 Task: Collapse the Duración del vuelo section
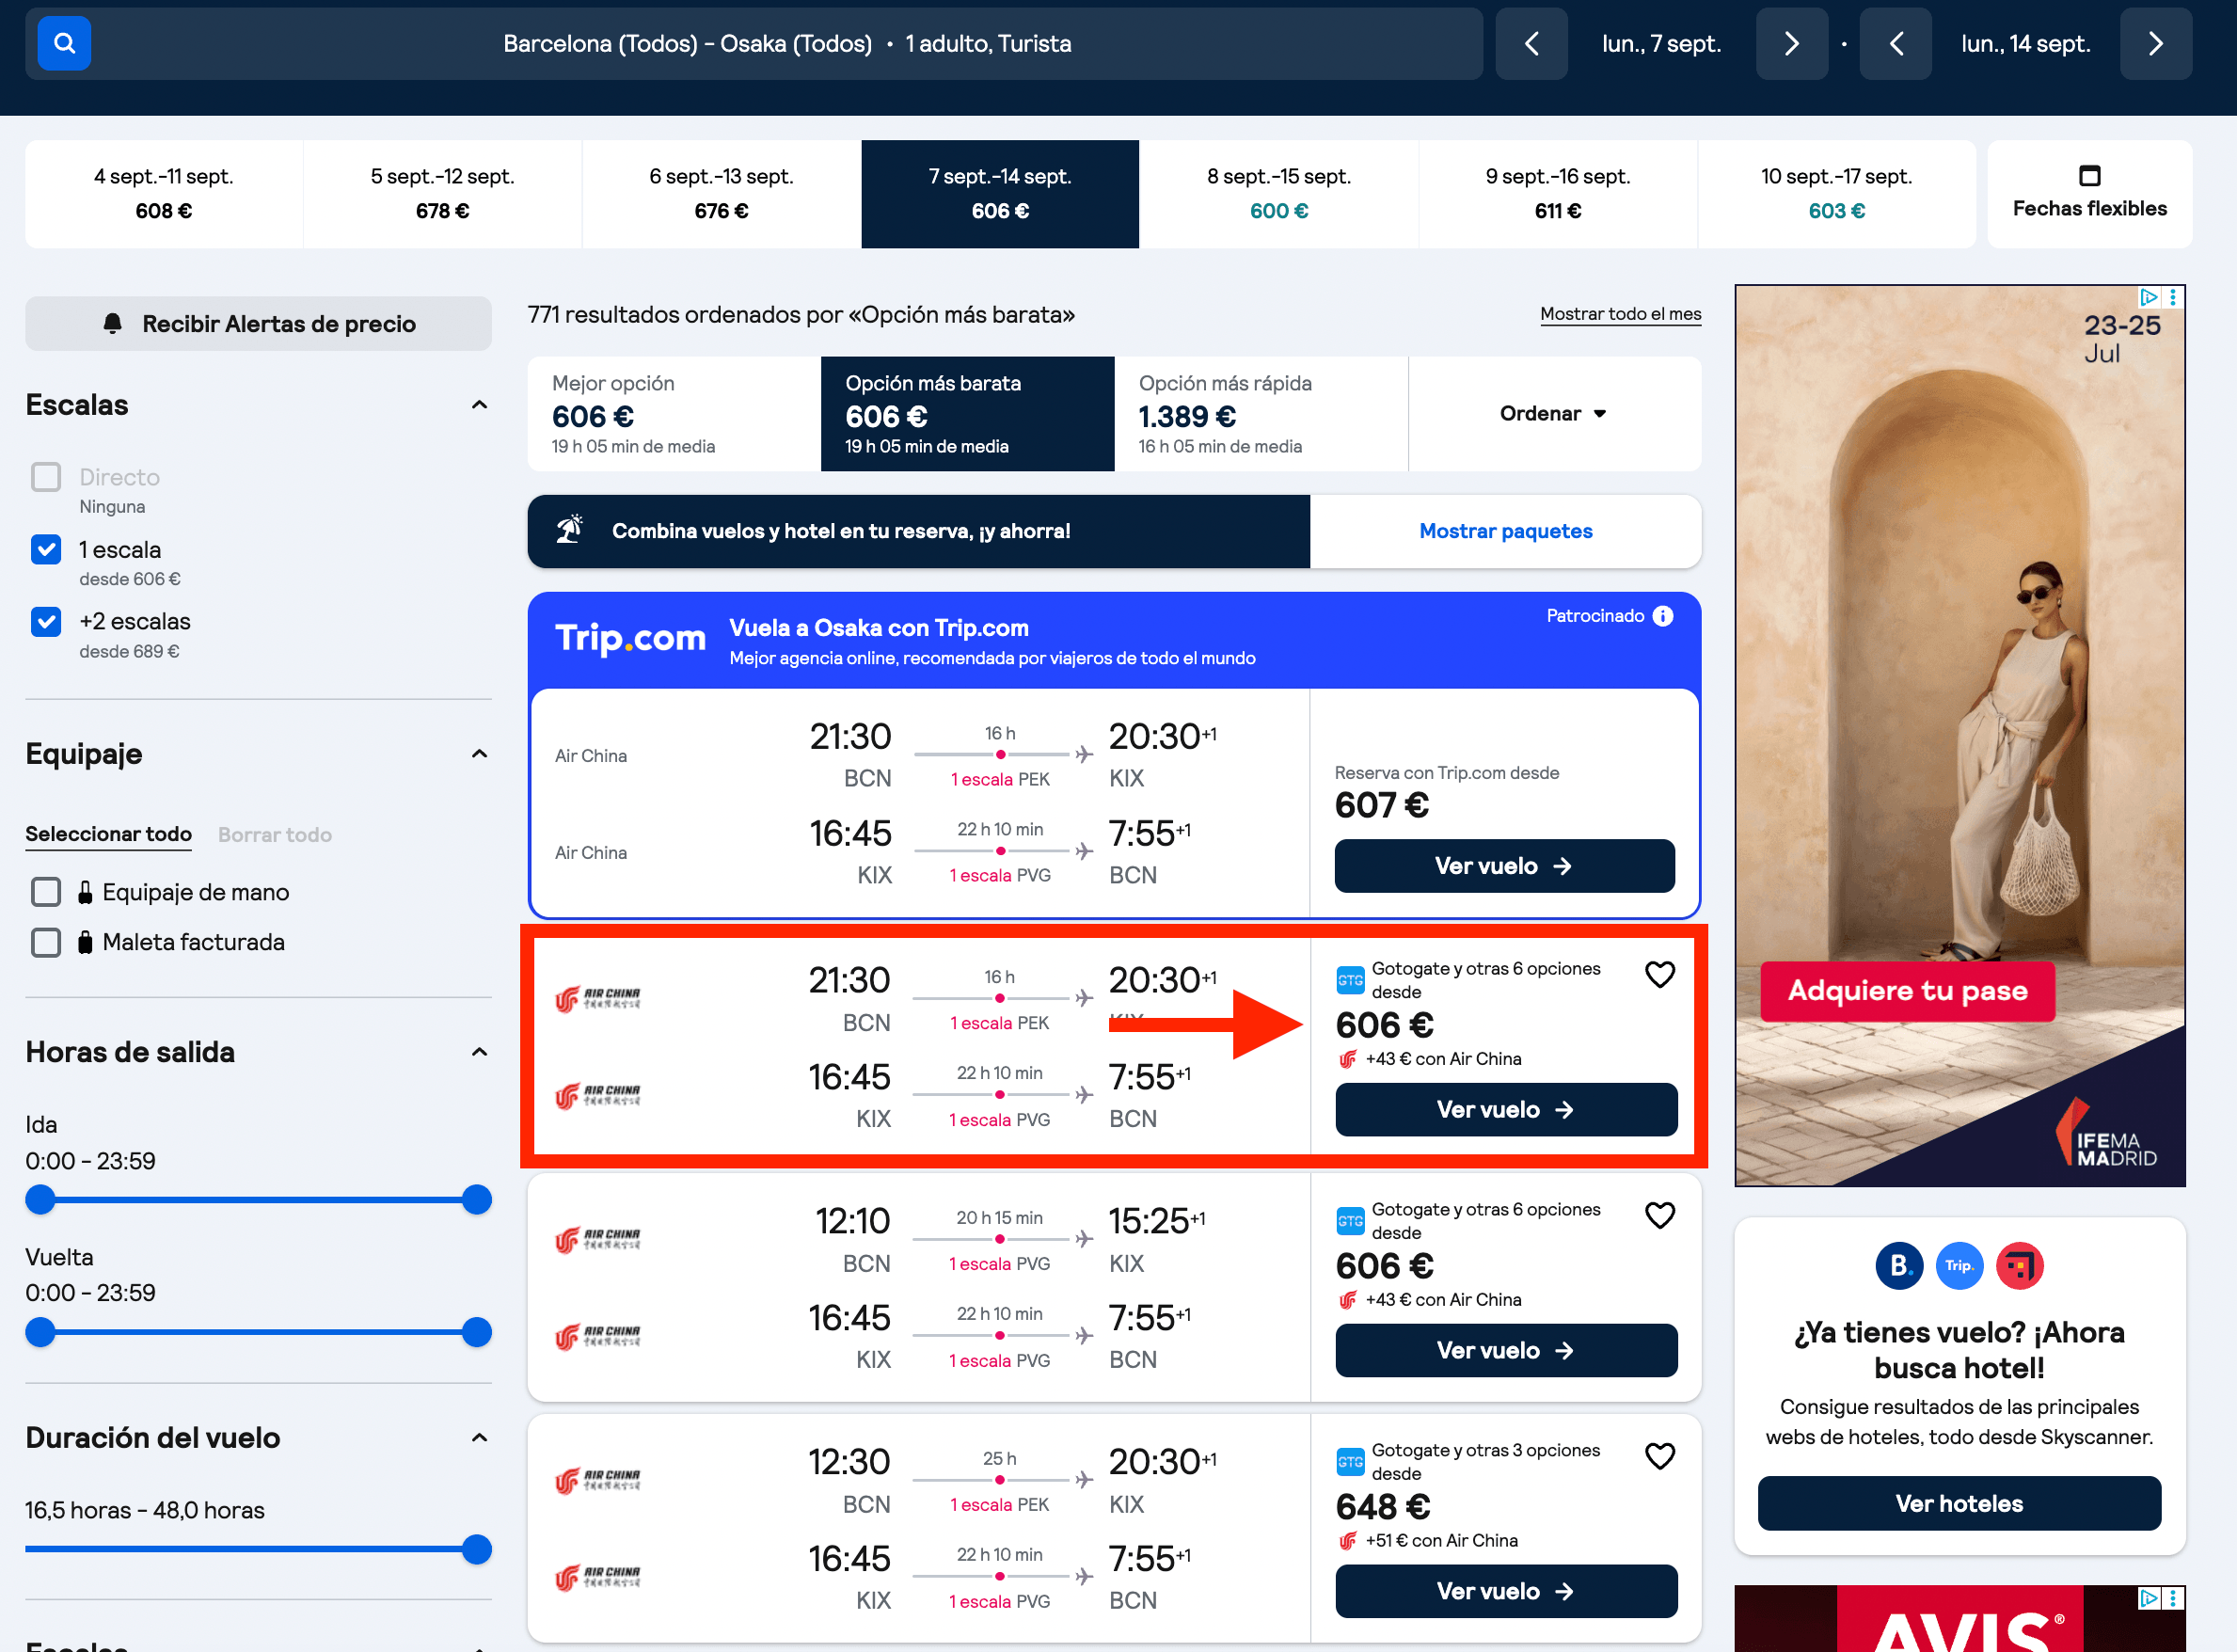479,1438
